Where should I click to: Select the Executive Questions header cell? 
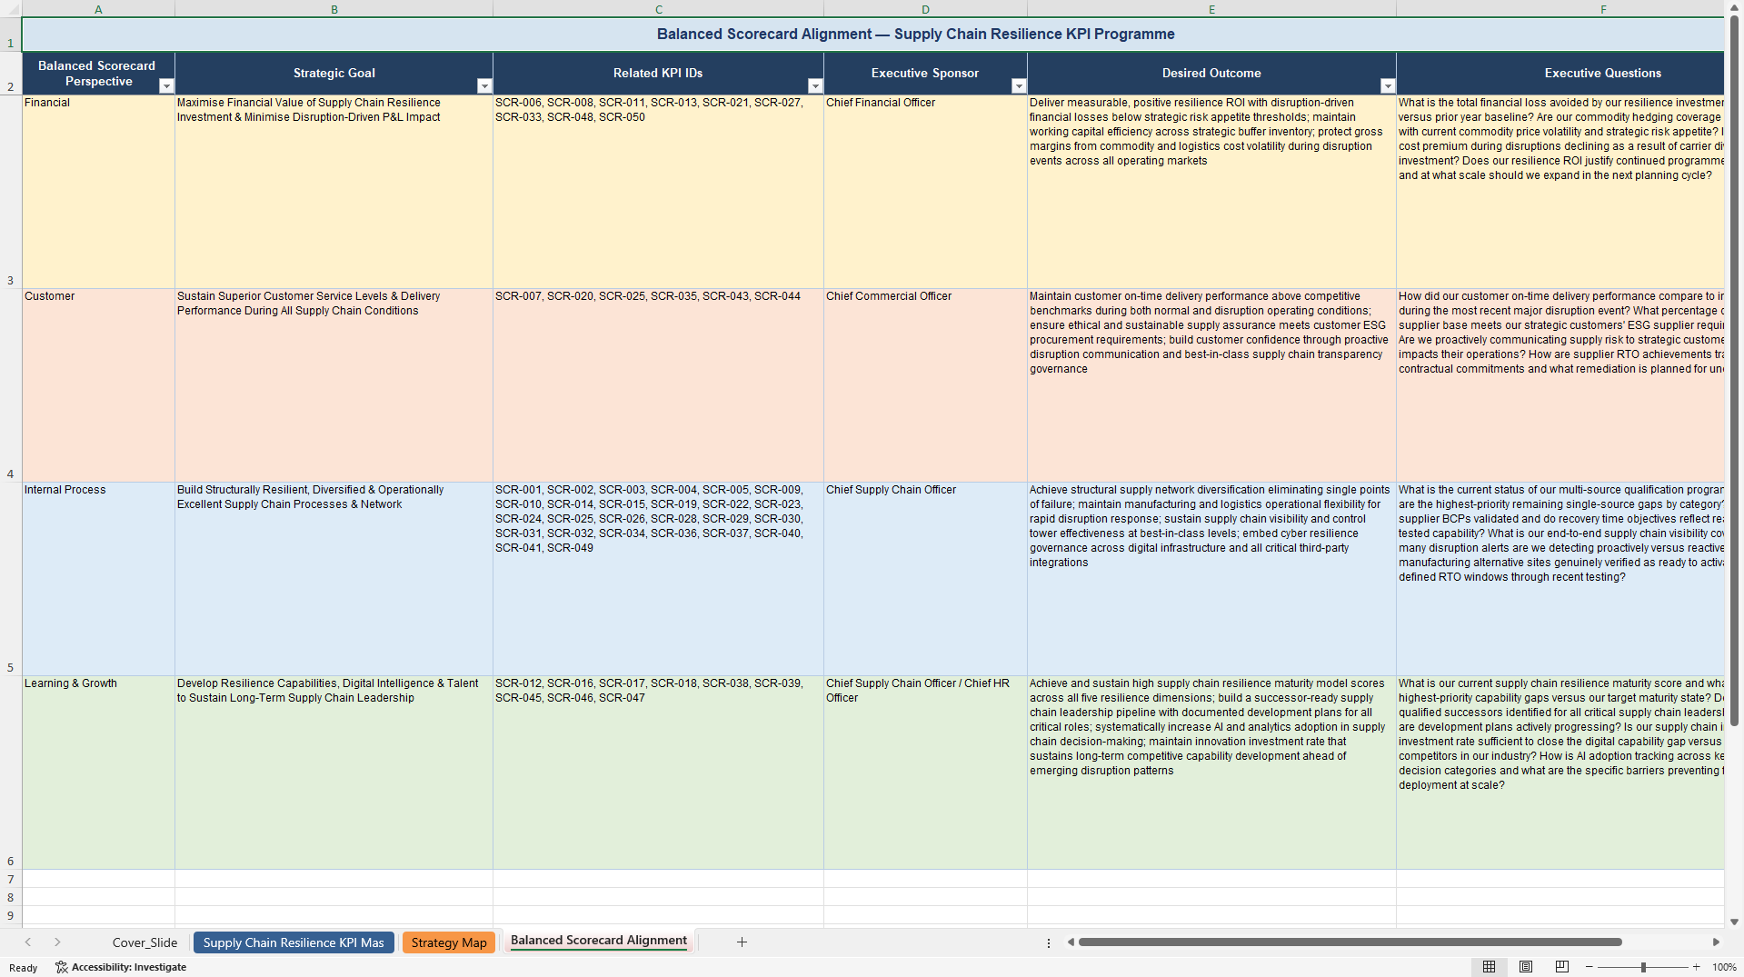(x=1560, y=74)
